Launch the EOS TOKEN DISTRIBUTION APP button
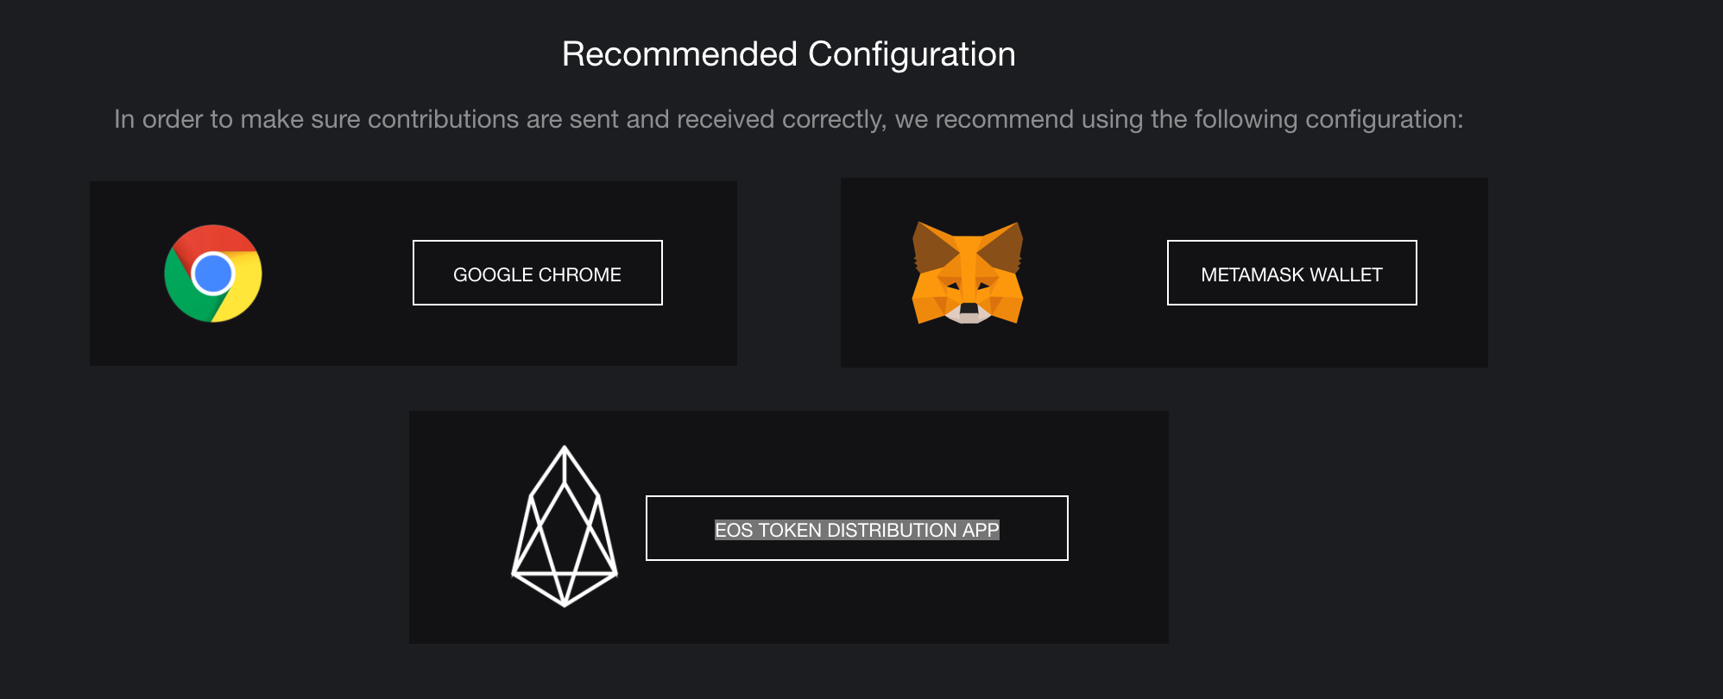The width and height of the screenshot is (1723, 699). [857, 528]
